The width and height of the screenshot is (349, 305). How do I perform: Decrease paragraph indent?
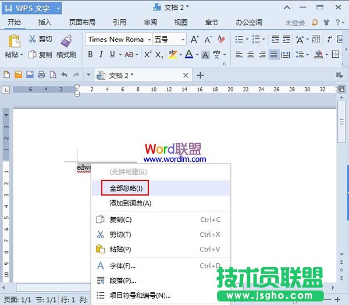275,40
